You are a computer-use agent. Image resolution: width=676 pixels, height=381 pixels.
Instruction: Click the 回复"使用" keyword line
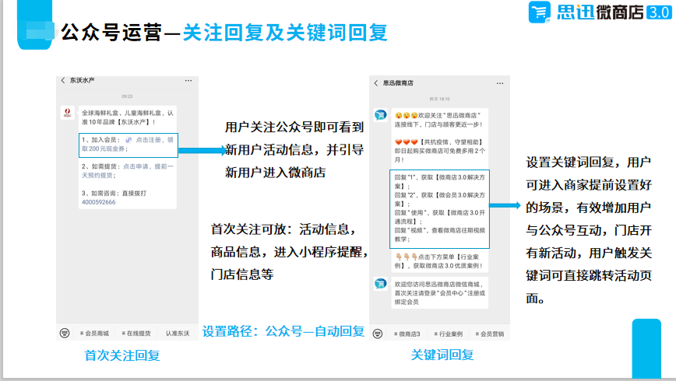pyautogui.click(x=440, y=217)
